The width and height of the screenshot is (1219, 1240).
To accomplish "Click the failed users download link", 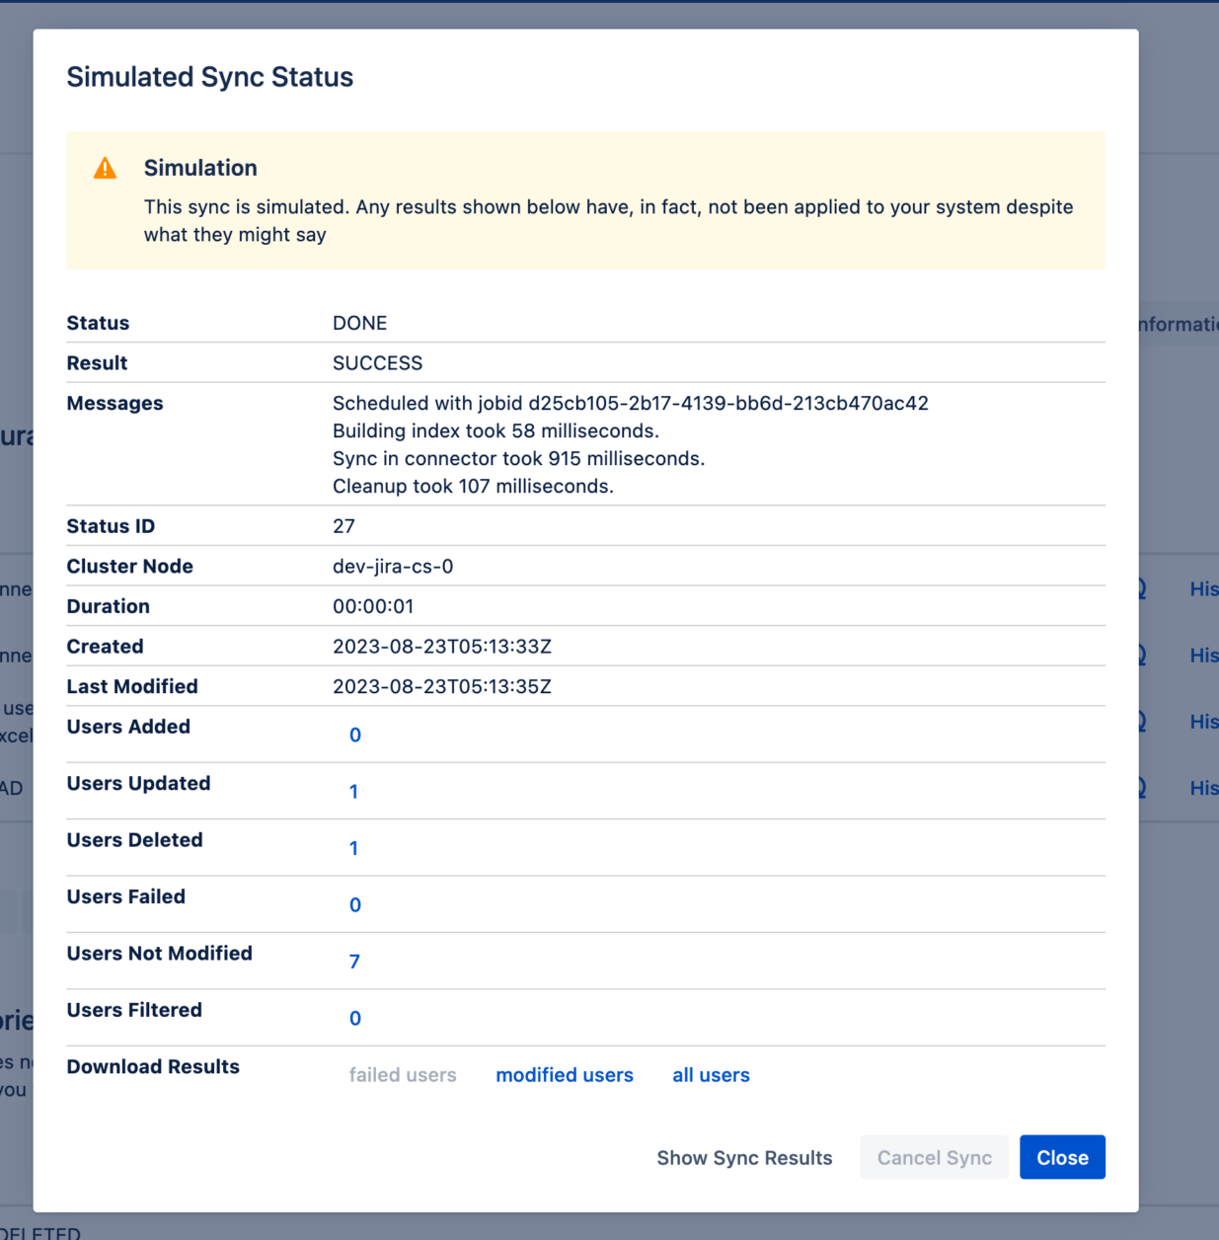I will click(403, 1075).
